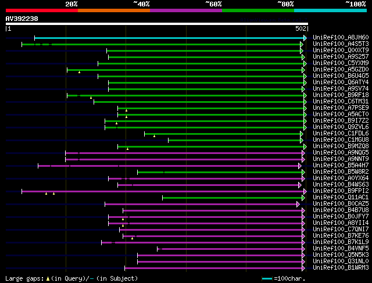Click the green arrowhead ending the B5W8R2 alignment
This screenshot has width=372, height=283.
303,172
